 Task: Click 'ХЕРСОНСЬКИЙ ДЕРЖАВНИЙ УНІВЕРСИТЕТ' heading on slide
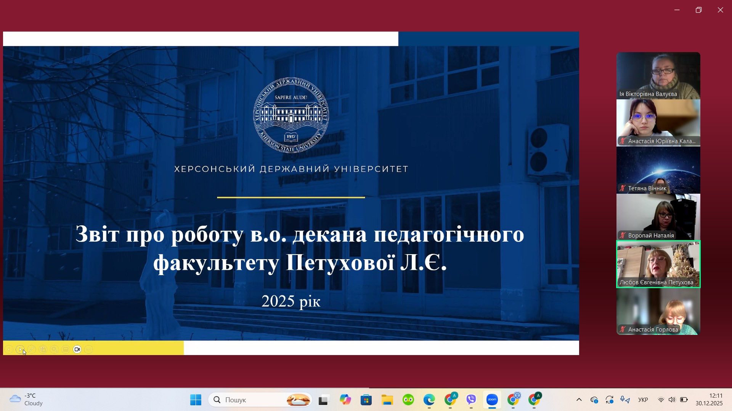pos(291,169)
